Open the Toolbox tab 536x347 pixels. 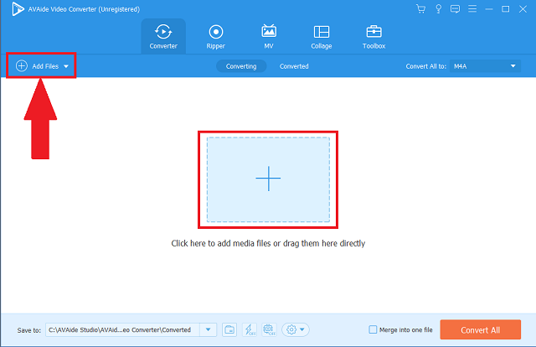[x=374, y=36]
